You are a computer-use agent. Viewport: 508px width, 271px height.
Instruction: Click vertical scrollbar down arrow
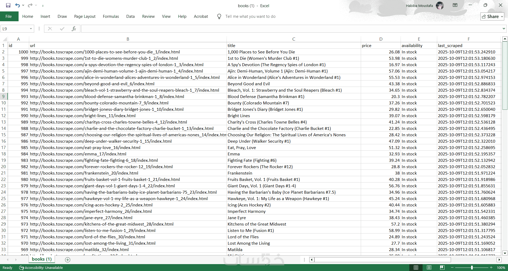[505, 253]
